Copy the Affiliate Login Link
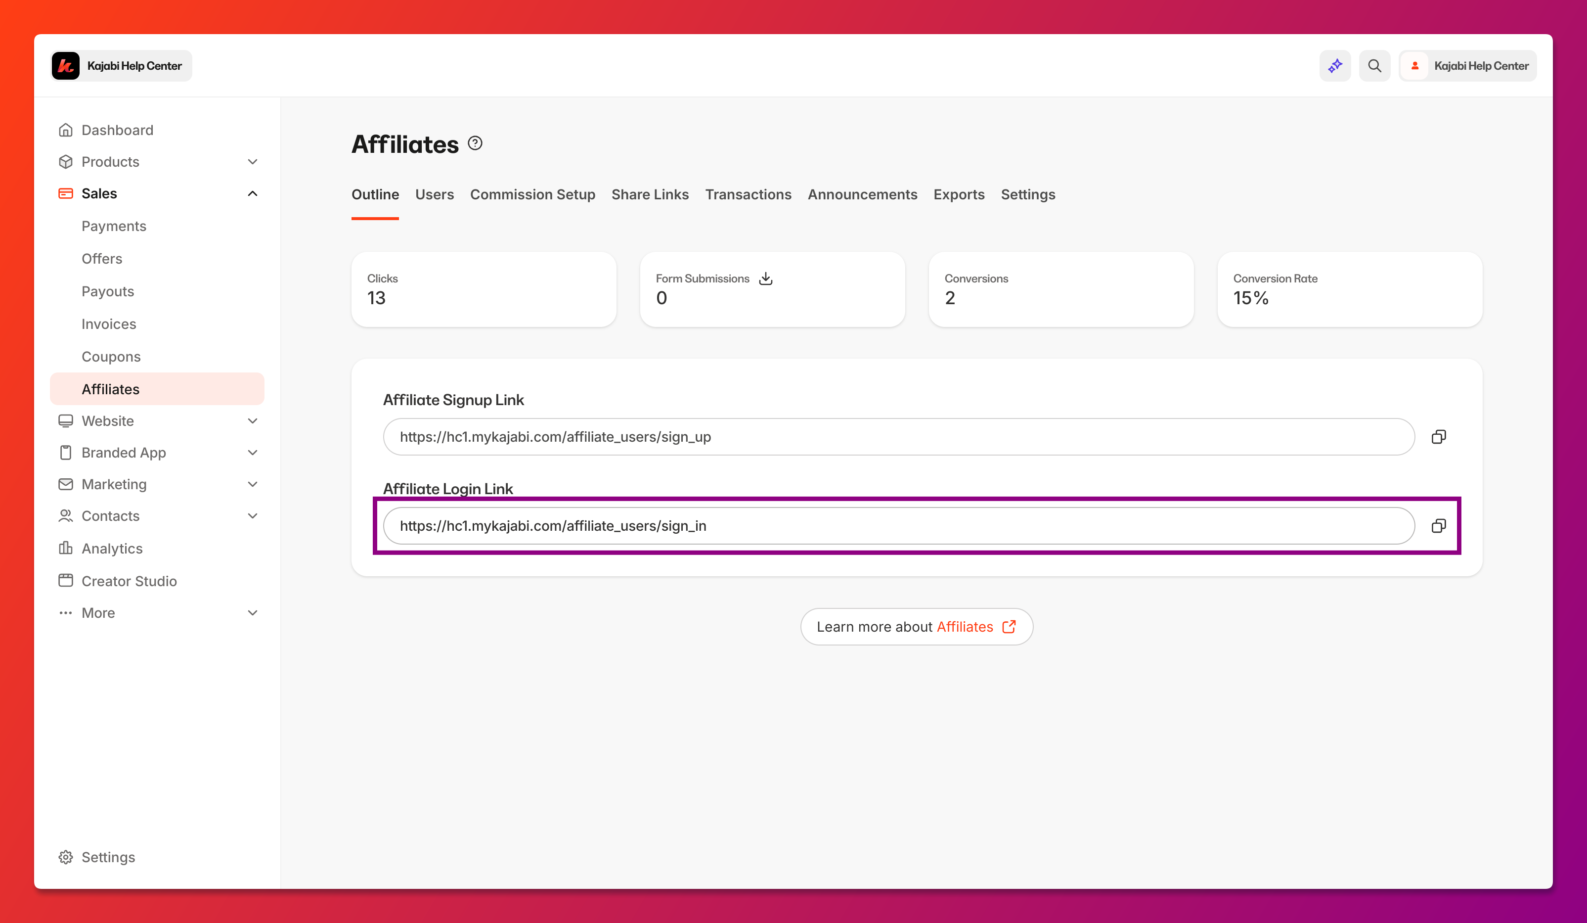This screenshot has height=923, width=1587. (1438, 525)
